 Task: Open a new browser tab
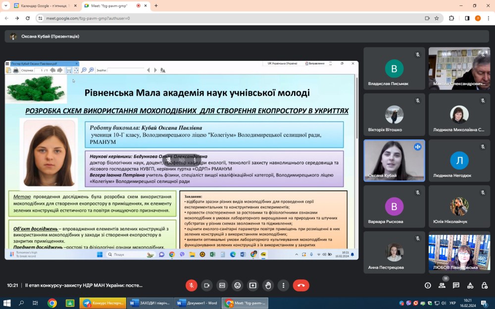point(156,6)
